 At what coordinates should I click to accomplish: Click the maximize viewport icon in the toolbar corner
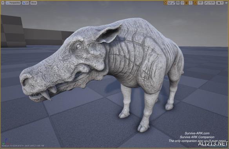(226, 3)
